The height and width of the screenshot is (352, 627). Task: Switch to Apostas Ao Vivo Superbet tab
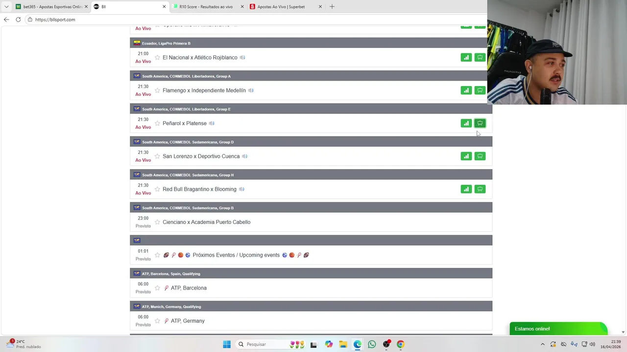[x=286, y=7]
